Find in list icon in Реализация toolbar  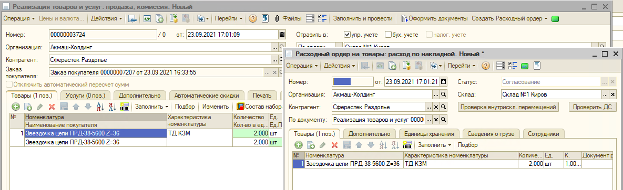(132, 18)
